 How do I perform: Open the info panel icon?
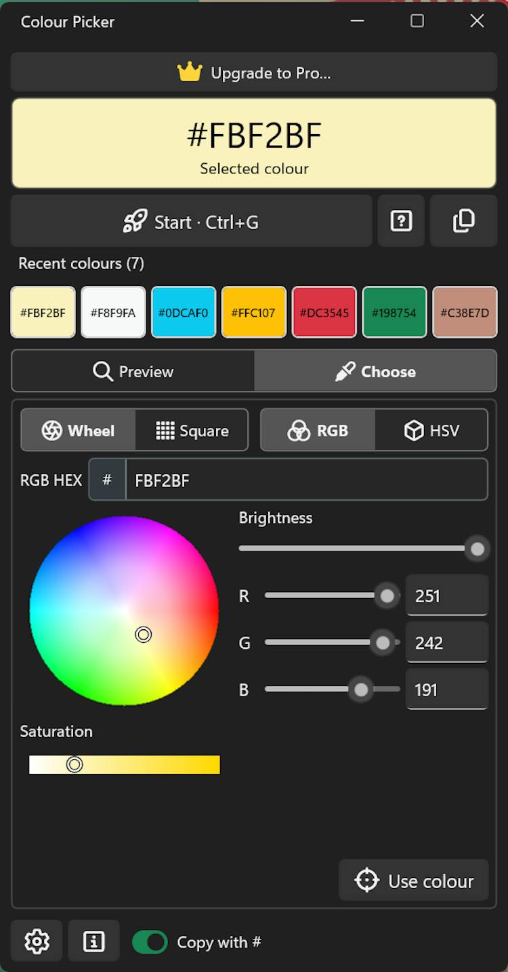93,941
